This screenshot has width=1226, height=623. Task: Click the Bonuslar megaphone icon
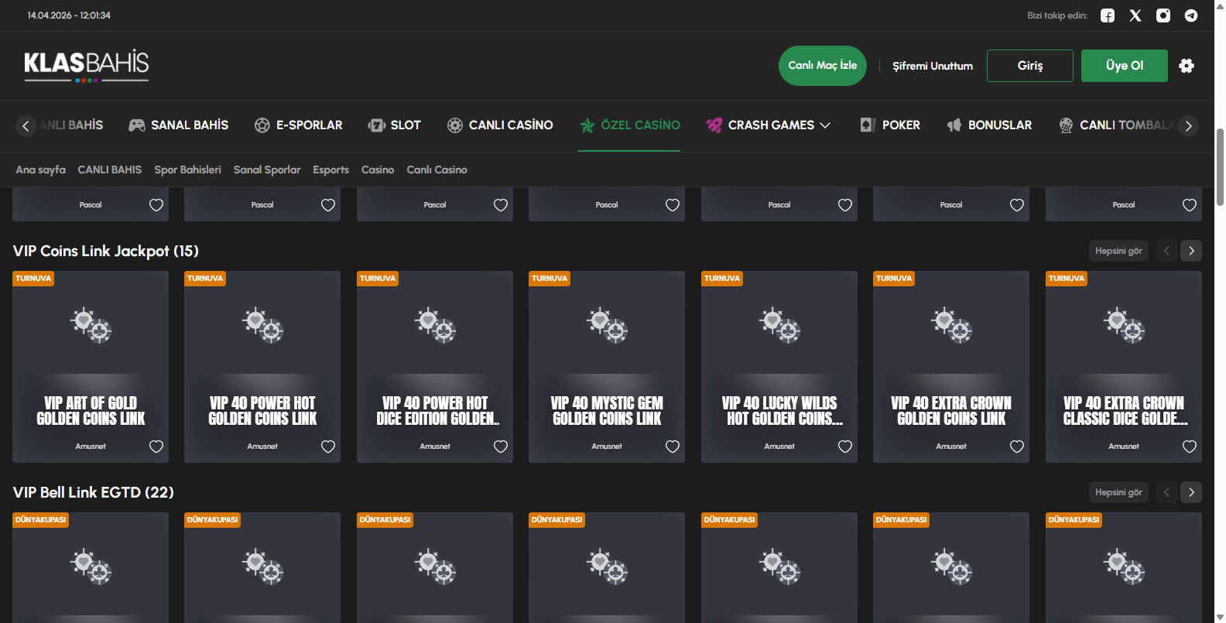(x=954, y=125)
